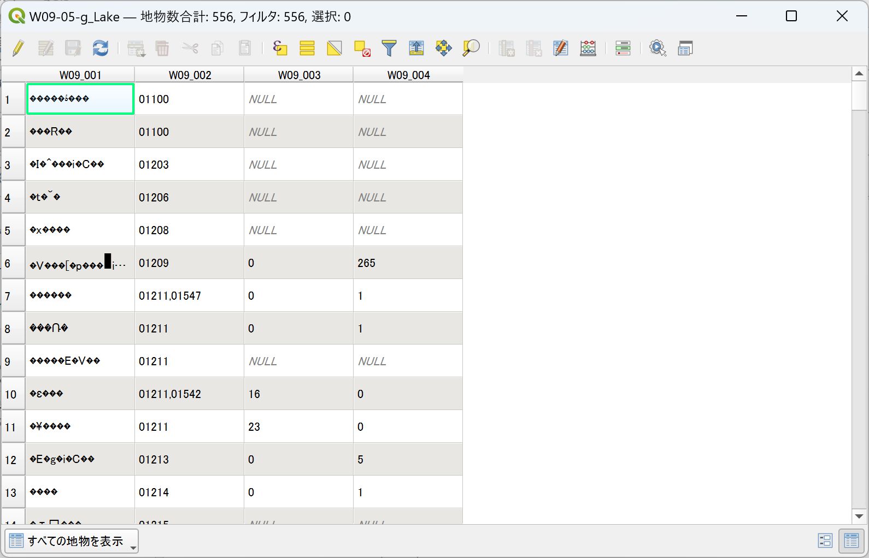Open the filter/select by form funnel icon
869x558 pixels.
coord(389,48)
